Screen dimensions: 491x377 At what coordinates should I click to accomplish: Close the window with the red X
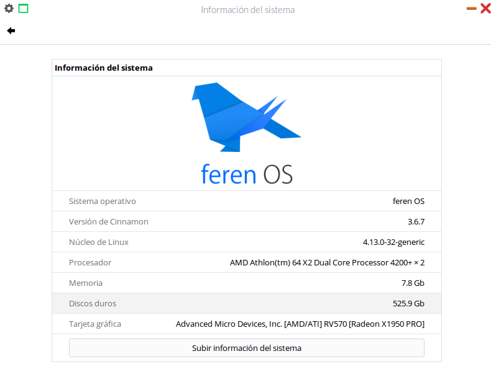pyautogui.click(x=485, y=9)
